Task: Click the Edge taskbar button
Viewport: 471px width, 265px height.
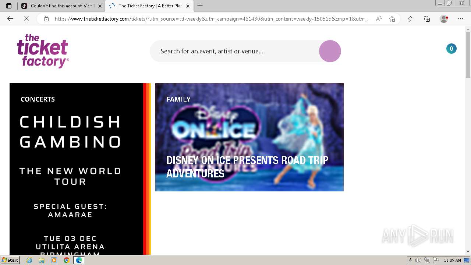Action: coord(79,260)
